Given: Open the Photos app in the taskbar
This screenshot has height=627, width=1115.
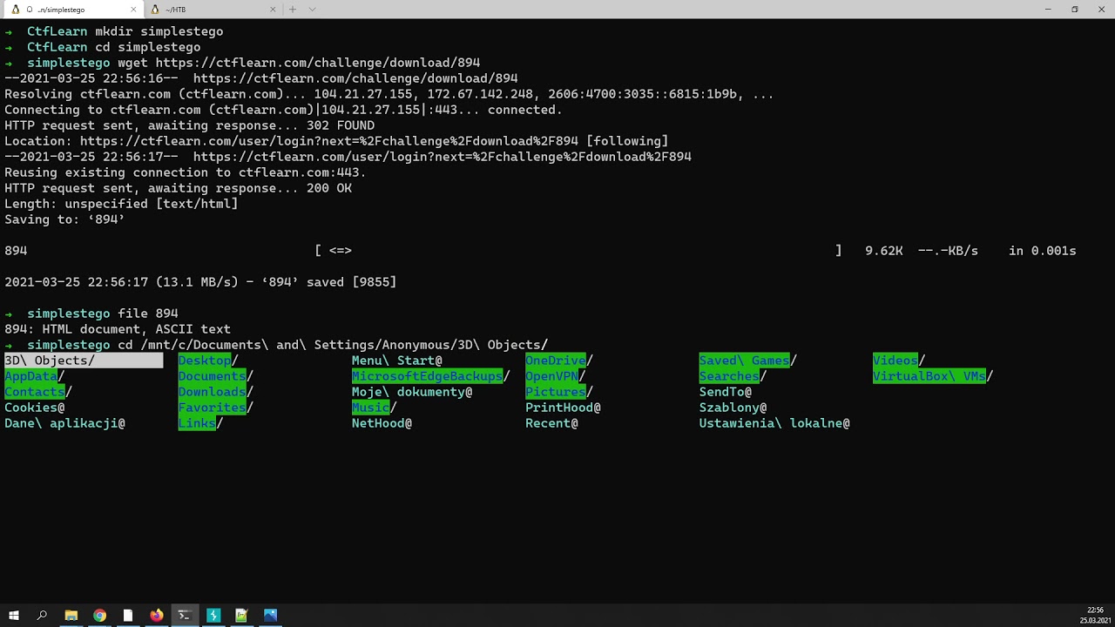Looking at the screenshot, I should 270,616.
